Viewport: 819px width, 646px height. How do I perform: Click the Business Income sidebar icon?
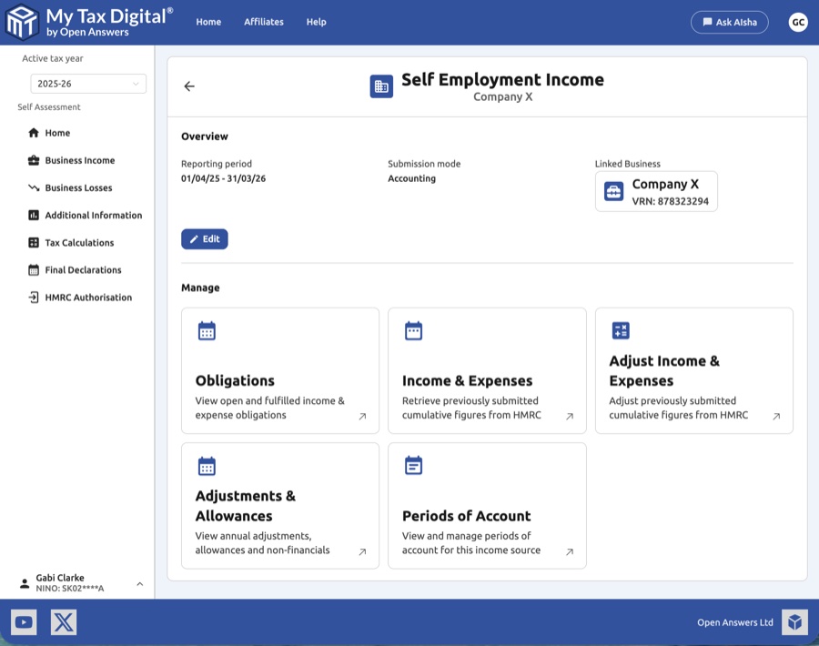pos(34,160)
